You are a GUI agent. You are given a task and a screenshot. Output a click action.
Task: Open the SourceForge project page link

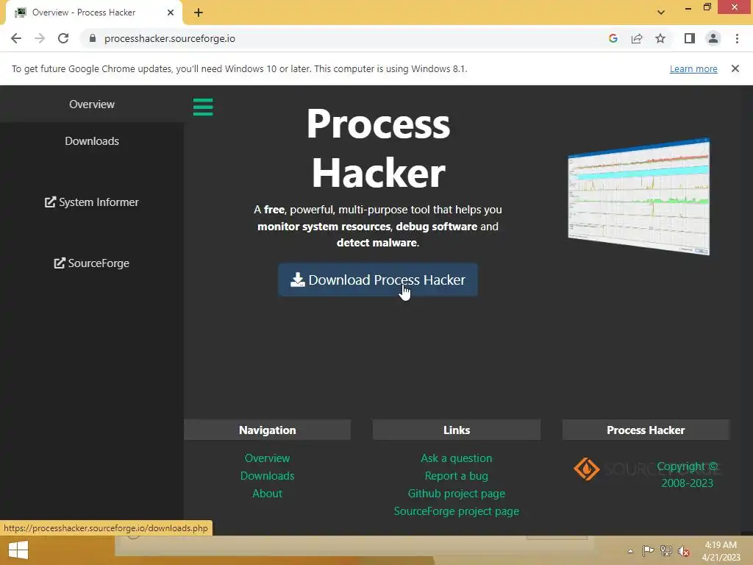click(456, 511)
